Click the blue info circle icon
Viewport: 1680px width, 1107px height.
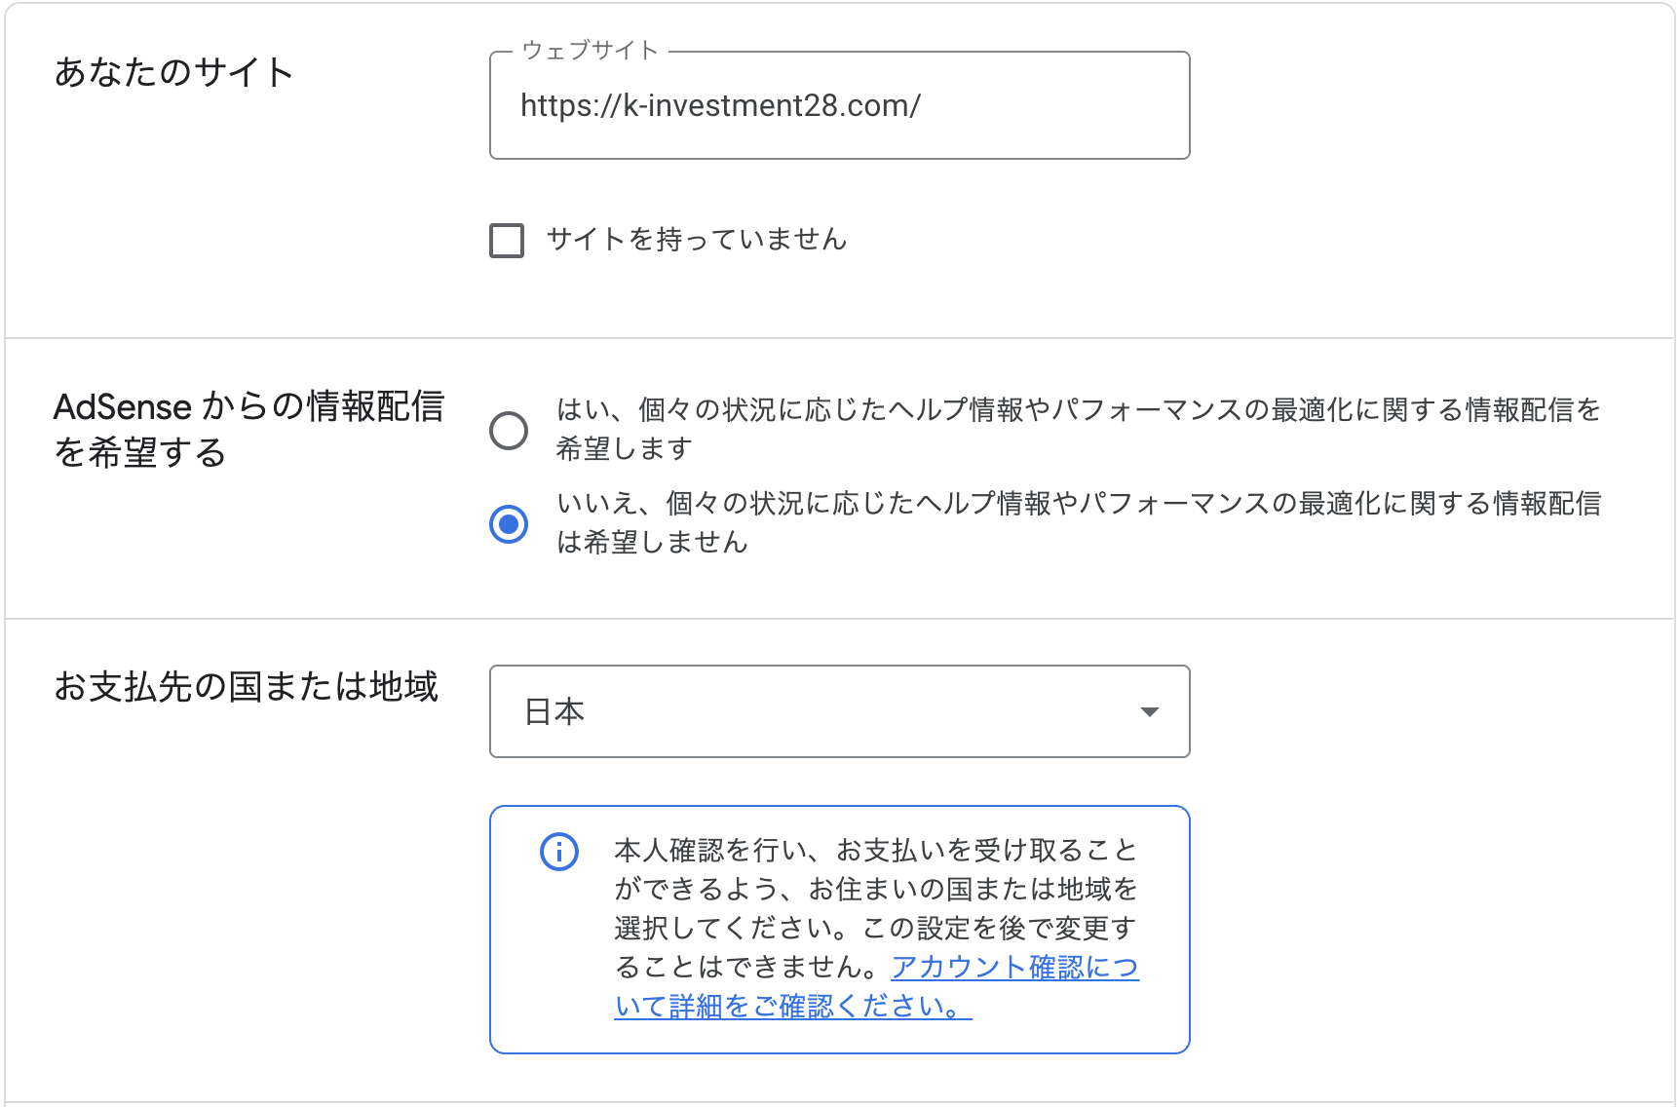559,852
